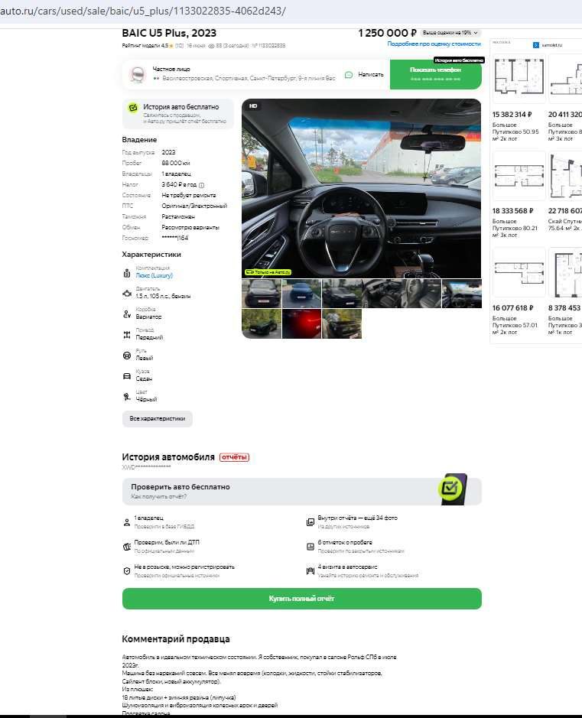This screenshot has width=582, height=718.
Task: Select the blue-tinted car thumbnail
Action: [x=302, y=294]
